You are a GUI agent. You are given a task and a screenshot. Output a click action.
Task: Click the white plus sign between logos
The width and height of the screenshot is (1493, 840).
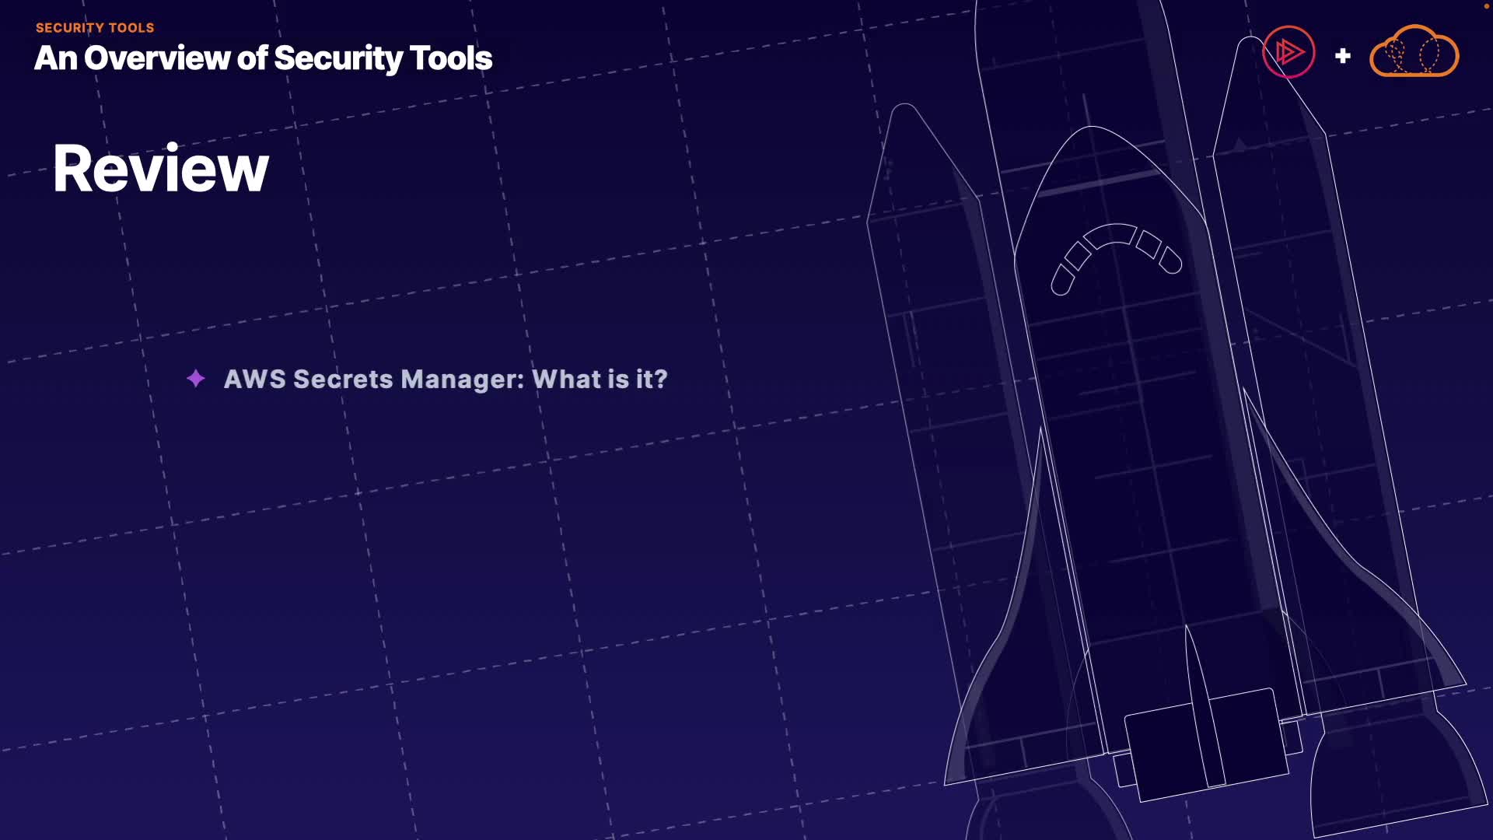pos(1342,56)
